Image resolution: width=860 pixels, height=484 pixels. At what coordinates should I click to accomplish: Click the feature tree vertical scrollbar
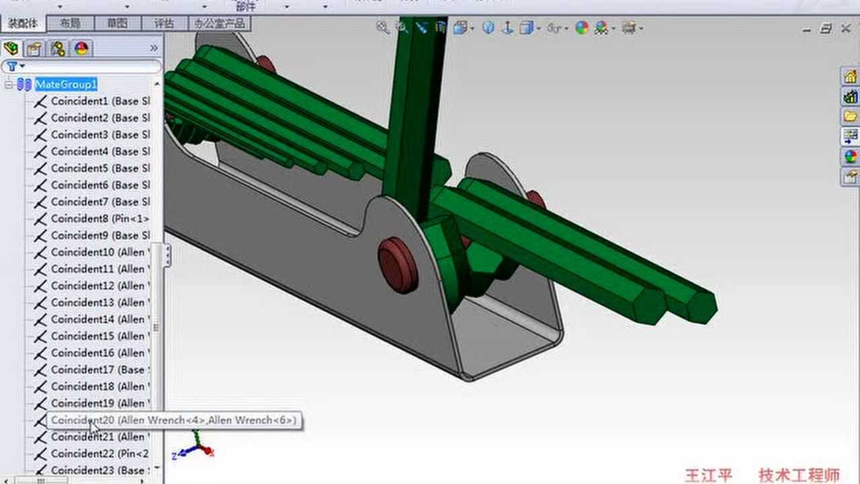click(x=157, y=276)
